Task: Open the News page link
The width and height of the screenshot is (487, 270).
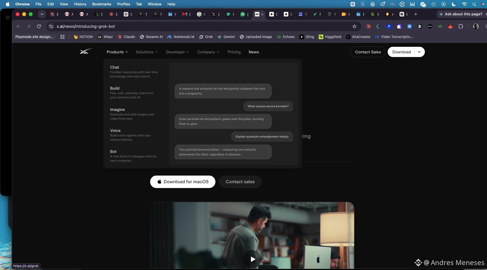Action: click(254, 52)
